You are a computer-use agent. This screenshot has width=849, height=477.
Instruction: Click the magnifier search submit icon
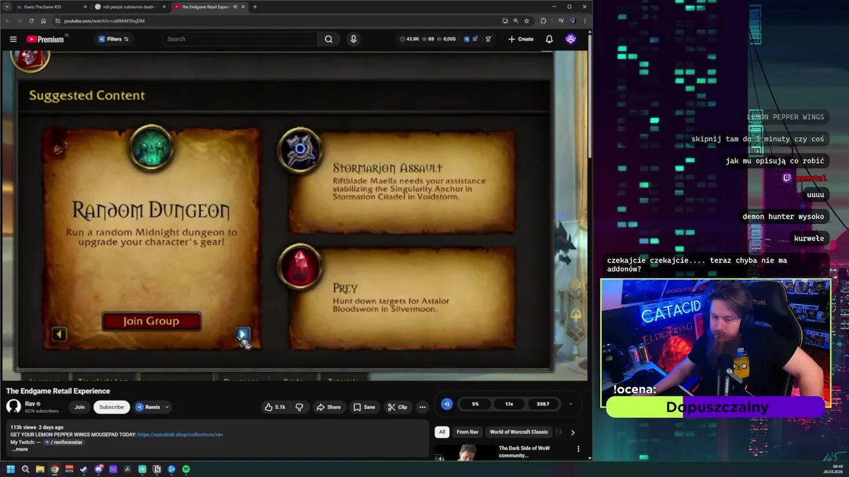[328, 39]
